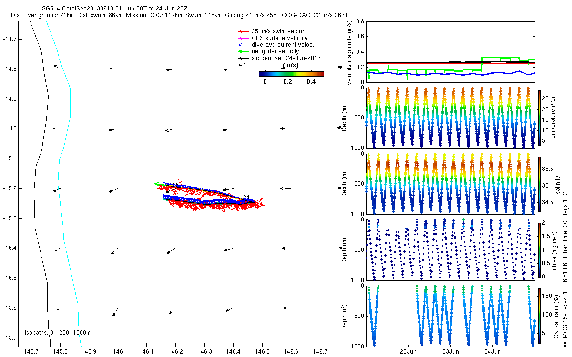Screen dimensions: 572x357
Task: Click the red swim vector legend arrow
Action: (x=244, y=31)
